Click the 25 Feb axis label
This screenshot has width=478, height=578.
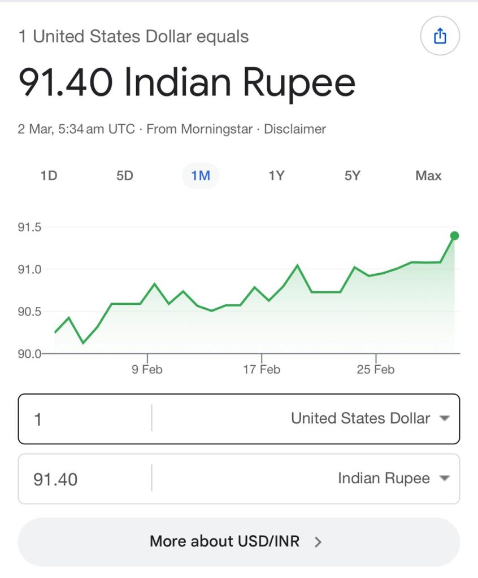coord(376,370)
